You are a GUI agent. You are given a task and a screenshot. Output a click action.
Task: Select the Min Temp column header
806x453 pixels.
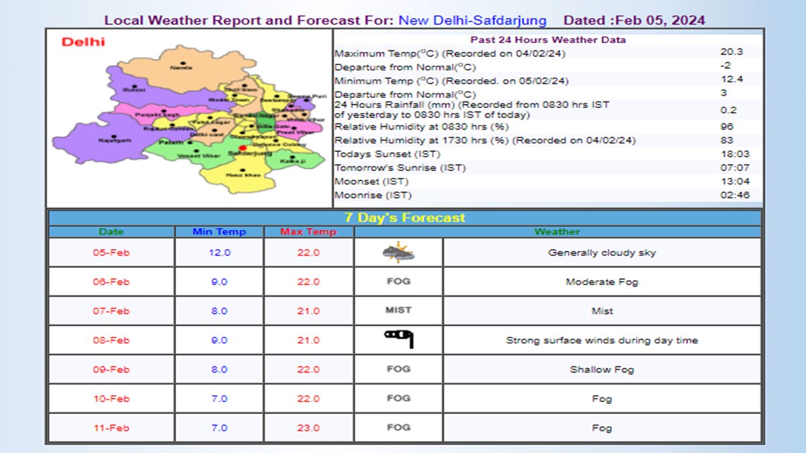coord(218,231)
